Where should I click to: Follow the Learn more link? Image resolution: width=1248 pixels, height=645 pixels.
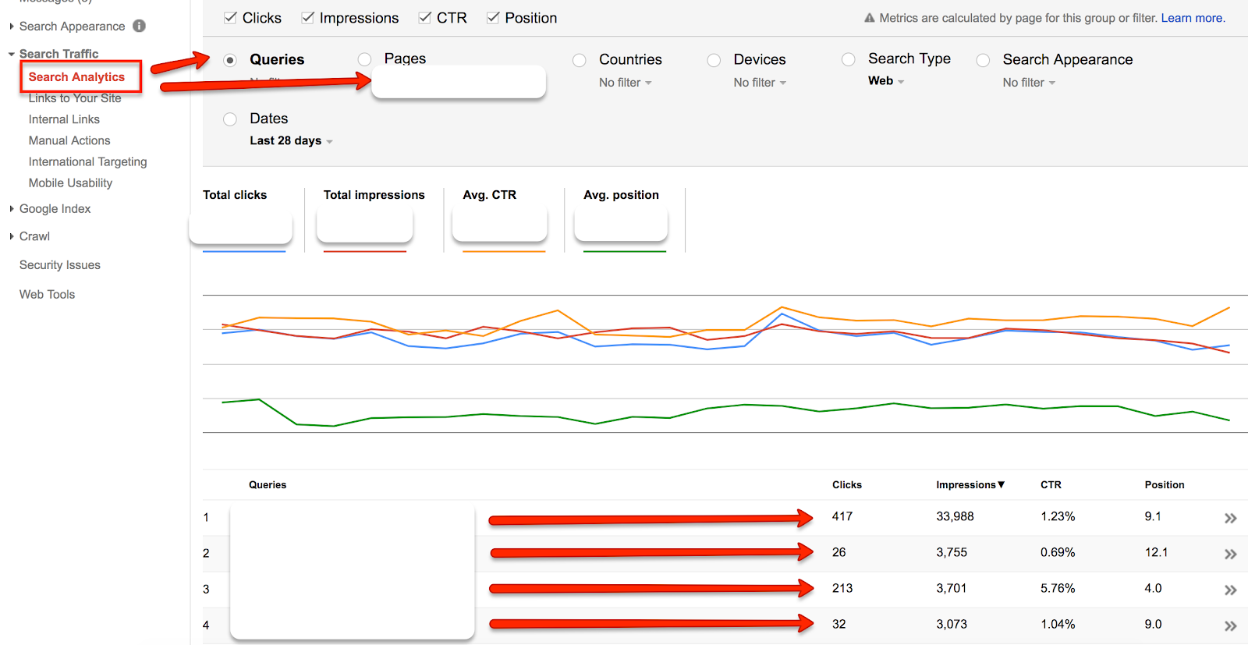(1192, 18)
